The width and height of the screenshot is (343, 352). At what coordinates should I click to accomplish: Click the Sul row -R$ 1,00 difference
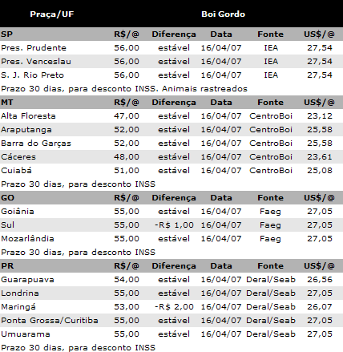point(174,225)
